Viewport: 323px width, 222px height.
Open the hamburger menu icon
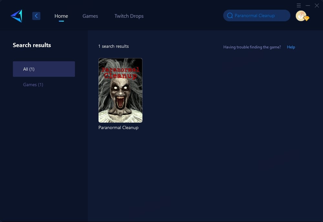[x=299, y=5]
